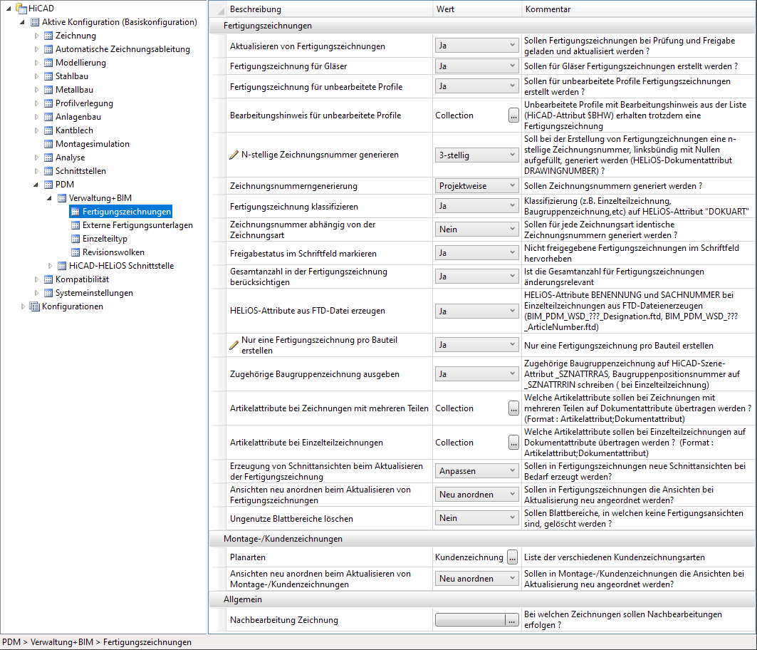757x650 pixels.
Task: Click the Stahlbau node icon
Action: 48,76
